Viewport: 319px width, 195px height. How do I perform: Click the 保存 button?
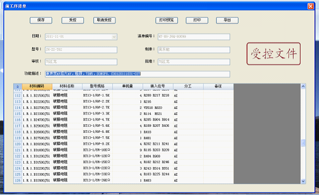(x=41, y=20)
